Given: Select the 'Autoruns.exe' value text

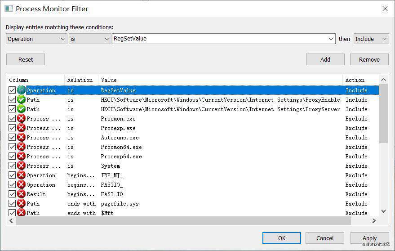Looking at the screenshot, I should click(x=120, y=138).
